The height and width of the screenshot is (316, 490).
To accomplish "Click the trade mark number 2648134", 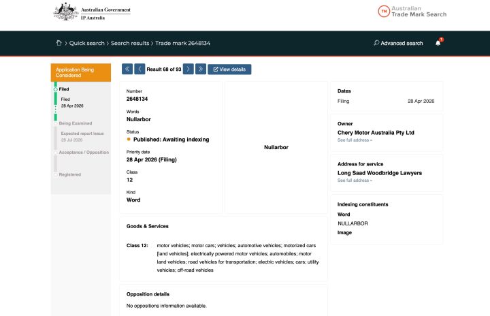I will [137, 99].
